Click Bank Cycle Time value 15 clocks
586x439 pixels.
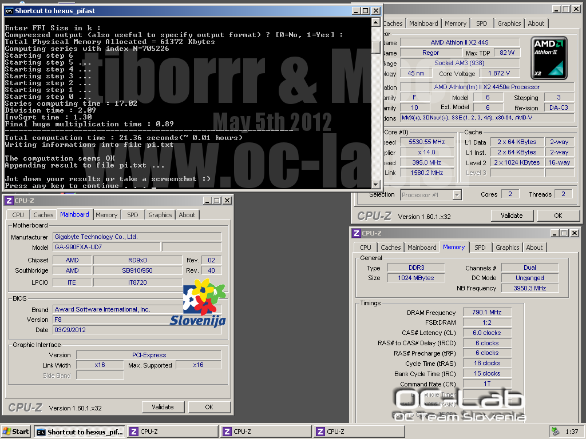pyautogui.click(x=487, y=374)
